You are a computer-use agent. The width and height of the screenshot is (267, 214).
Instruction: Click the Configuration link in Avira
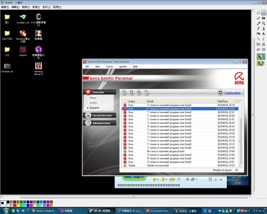[232, 93]
